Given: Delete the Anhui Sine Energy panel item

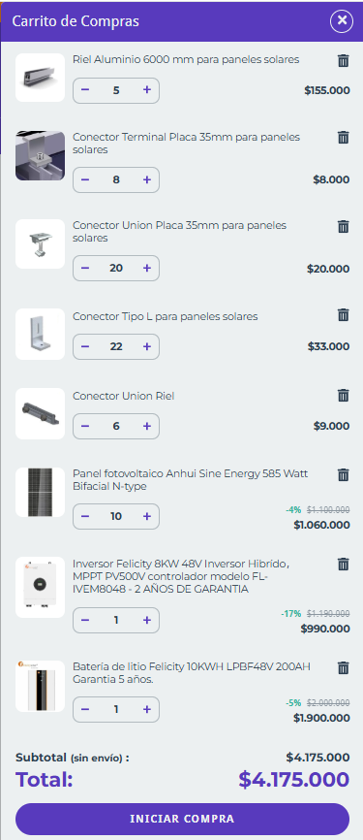Looking at the screenshot, I should (x=344, y=474).
